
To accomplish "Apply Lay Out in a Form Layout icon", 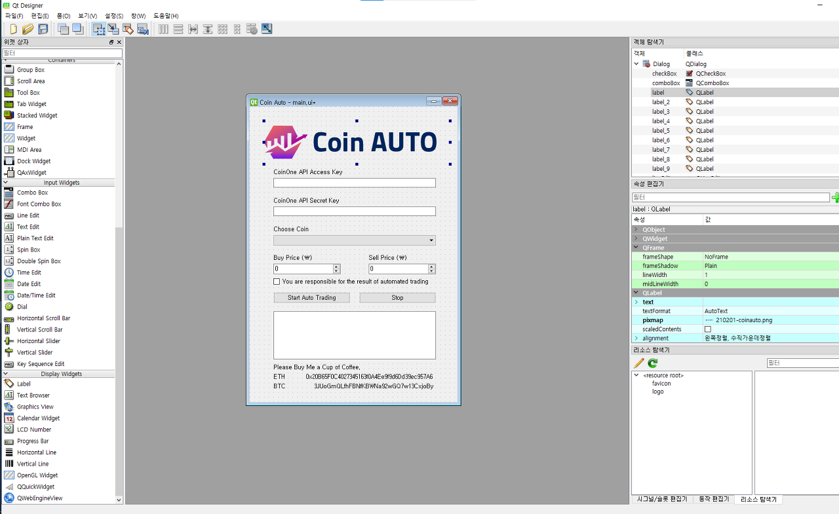I will [x=237, y=29].
